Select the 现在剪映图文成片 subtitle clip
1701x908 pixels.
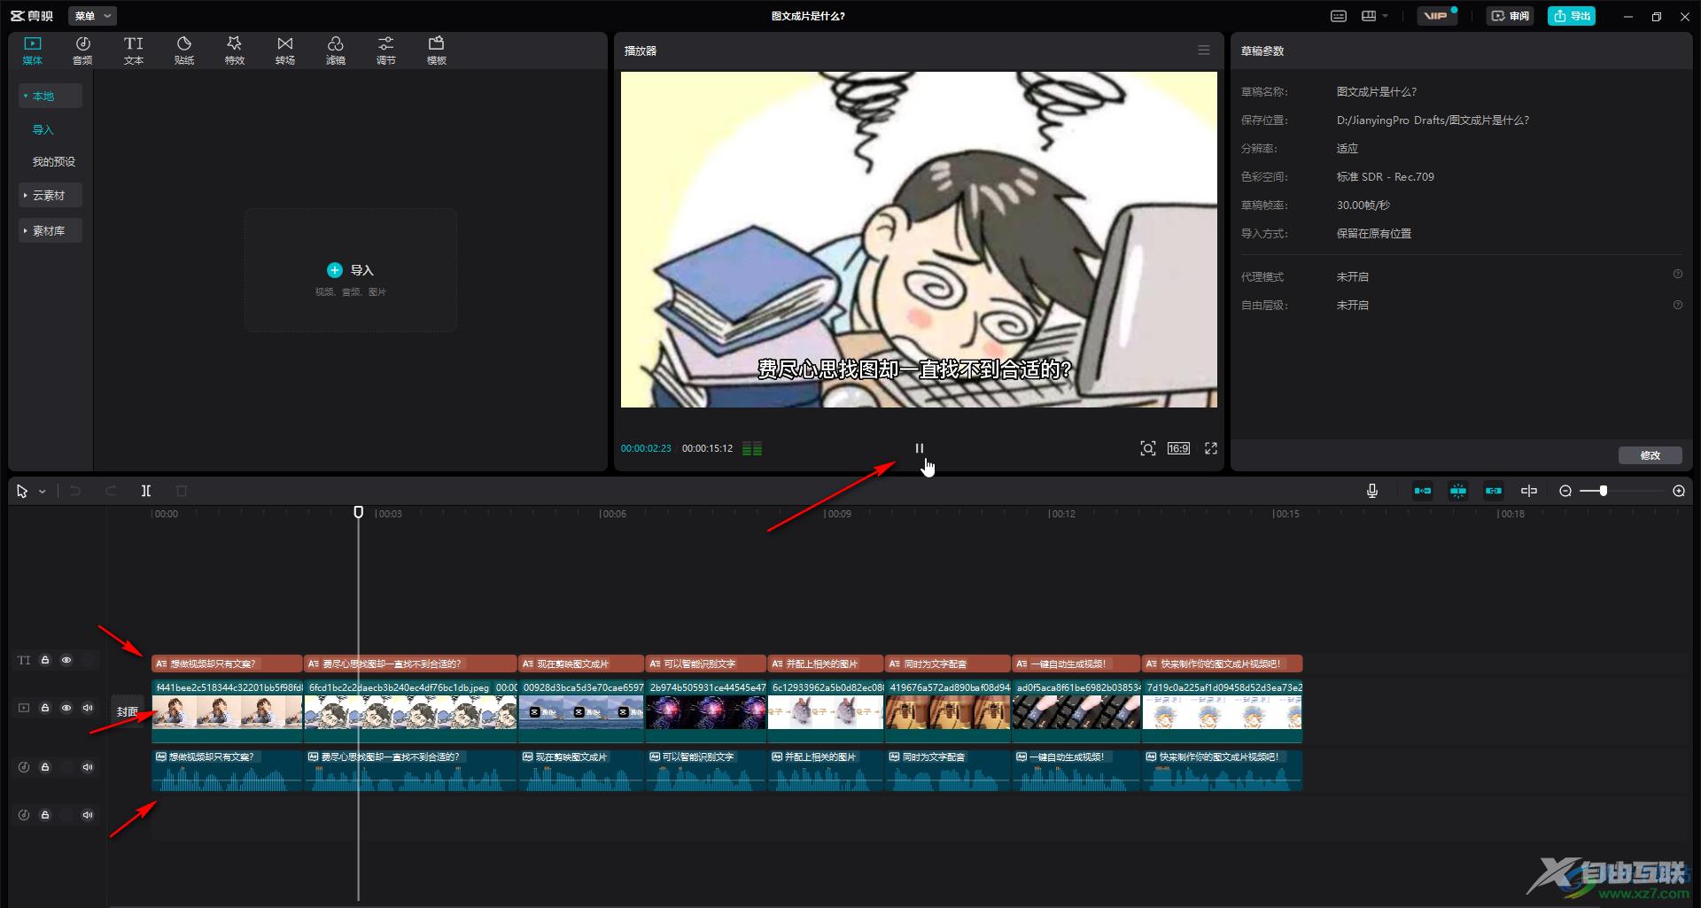click(581, 664)
